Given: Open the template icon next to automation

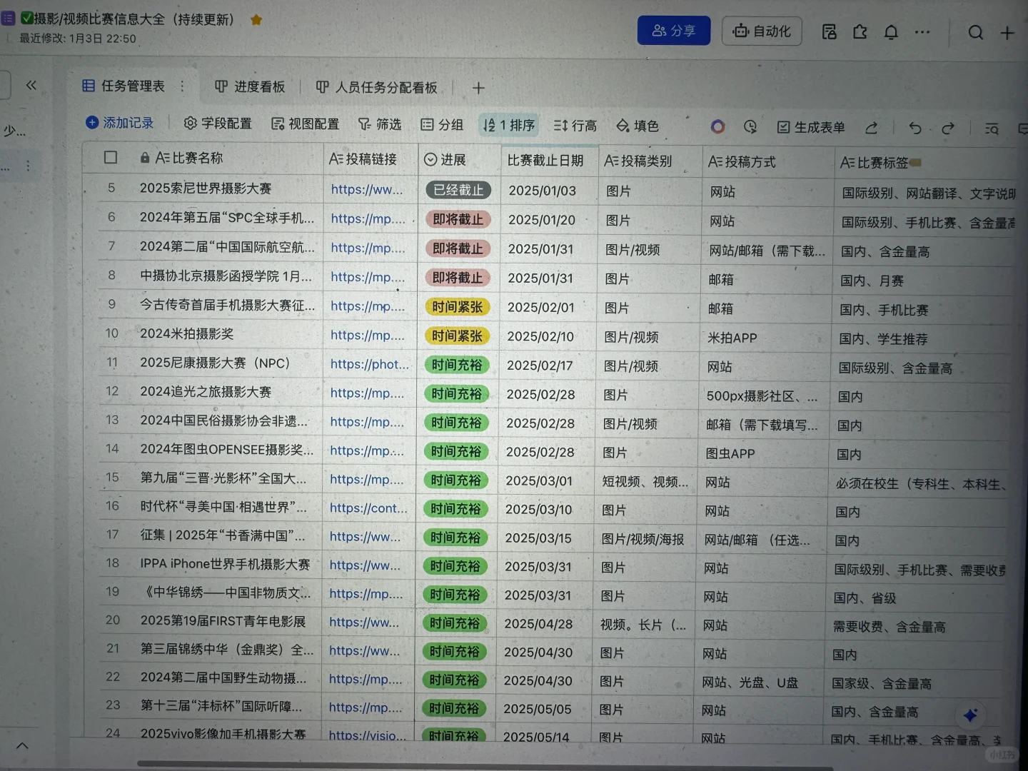Looking at the screenshot, I should pyautogui.click(x=829, y=31).
